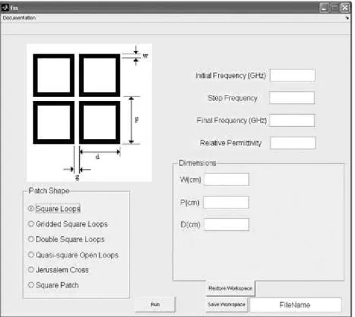Click the D(cm) dimension input box
The width and height of the screenshot is (355, 317).
pyautogui.click(x=227, y=225)
